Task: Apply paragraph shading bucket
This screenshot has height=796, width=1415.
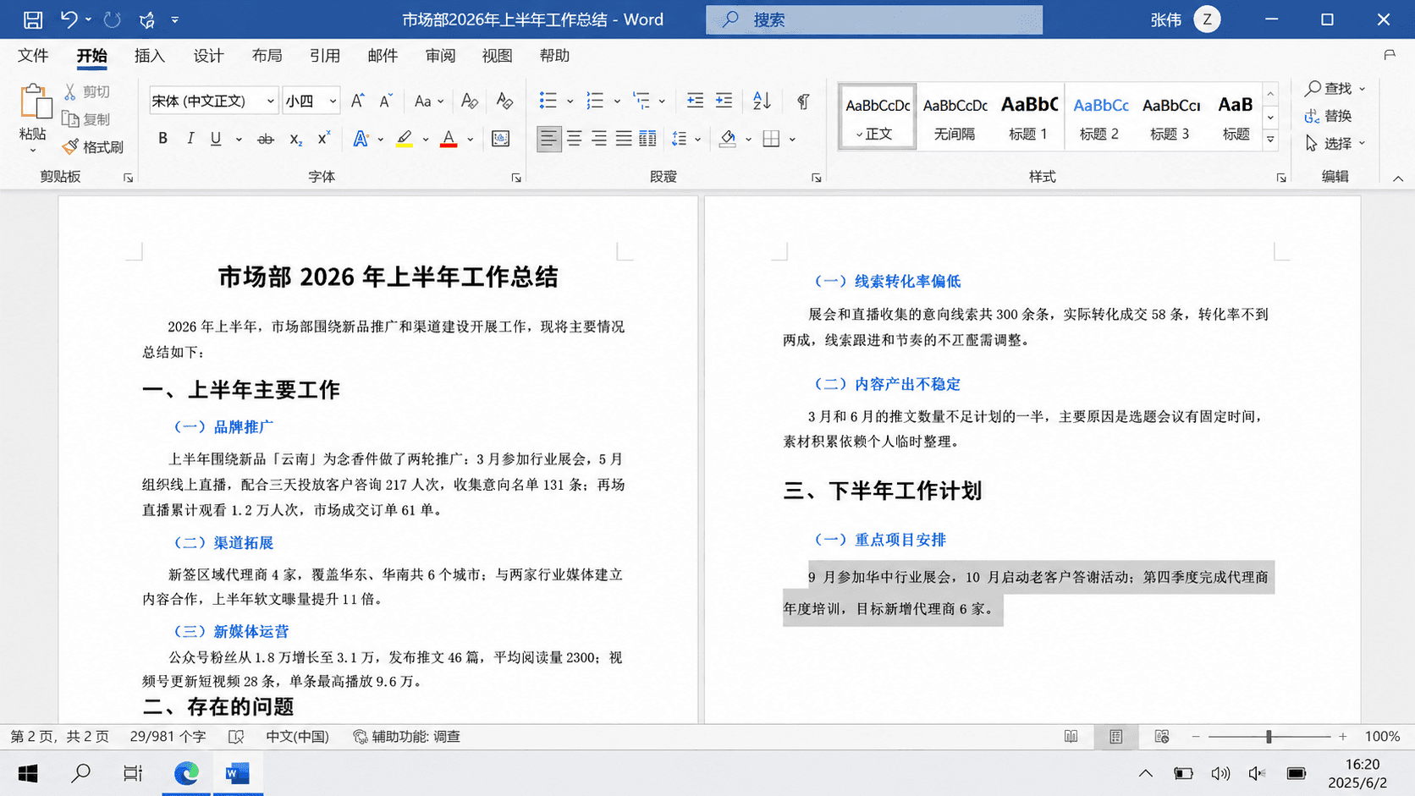Action: [727, 139]
